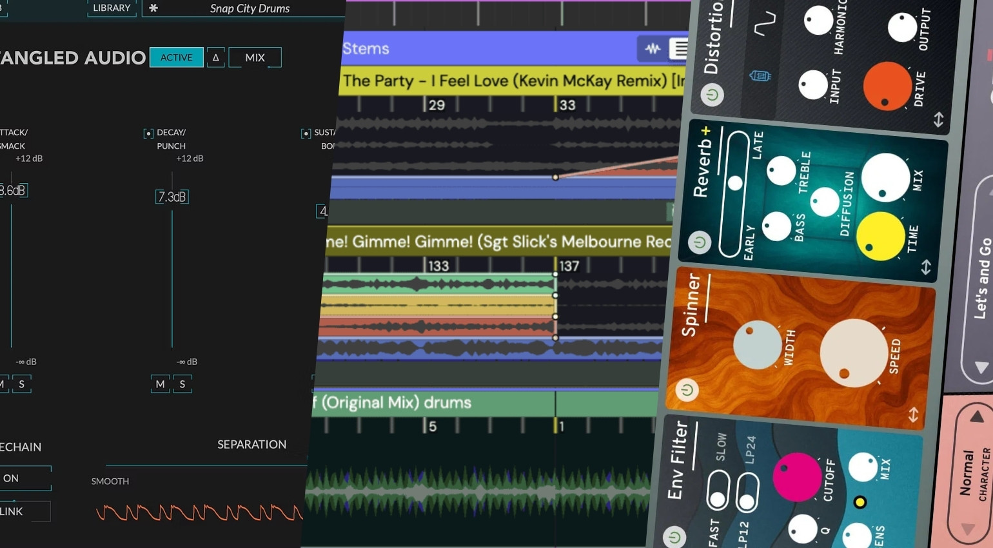The height and width of the screenshot is (548, 993).
Task: Click the power icon on the Spinner module
Action: (685, 390)
